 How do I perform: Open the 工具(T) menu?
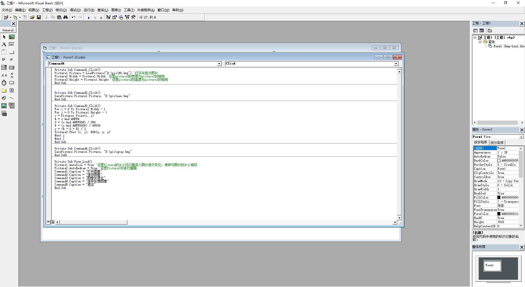(x=129, y=10)
